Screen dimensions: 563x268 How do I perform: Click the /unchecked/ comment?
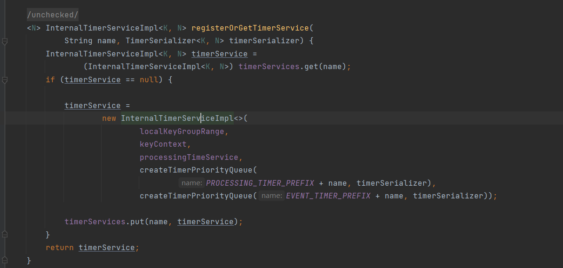point(52,15)
